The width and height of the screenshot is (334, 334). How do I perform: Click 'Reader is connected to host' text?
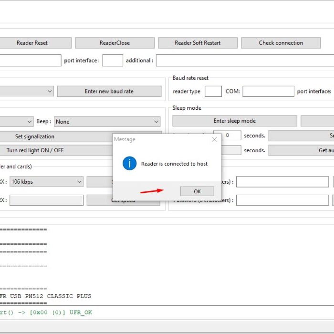tap(174, 164)
